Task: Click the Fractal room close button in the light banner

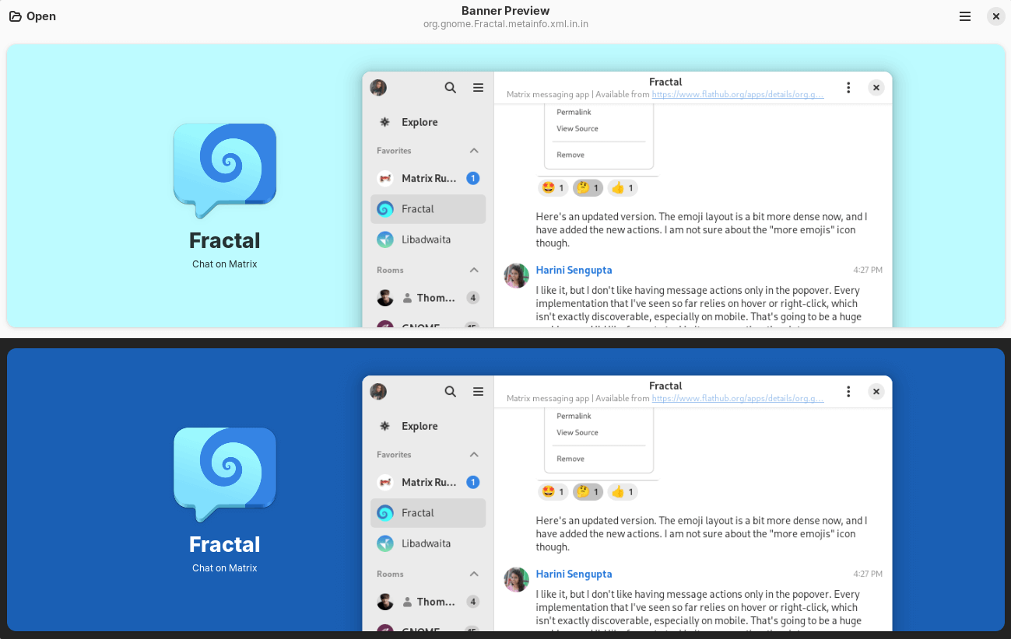Action: point(876,88)
